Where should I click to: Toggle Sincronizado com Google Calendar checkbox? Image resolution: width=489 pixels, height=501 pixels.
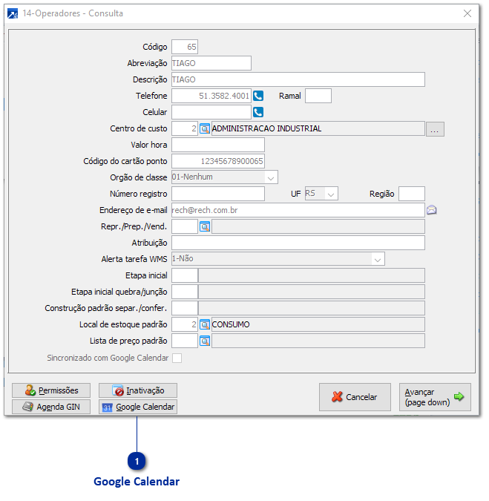(x=177, y=358)
